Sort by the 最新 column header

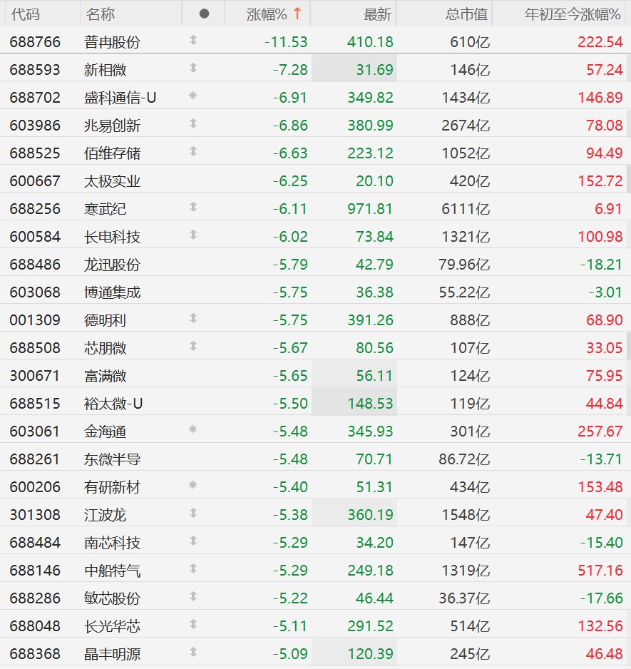coord(377,14)
